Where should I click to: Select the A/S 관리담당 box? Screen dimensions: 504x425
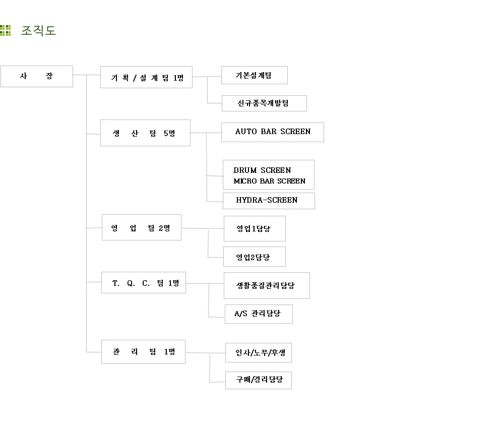coord(259,314)
